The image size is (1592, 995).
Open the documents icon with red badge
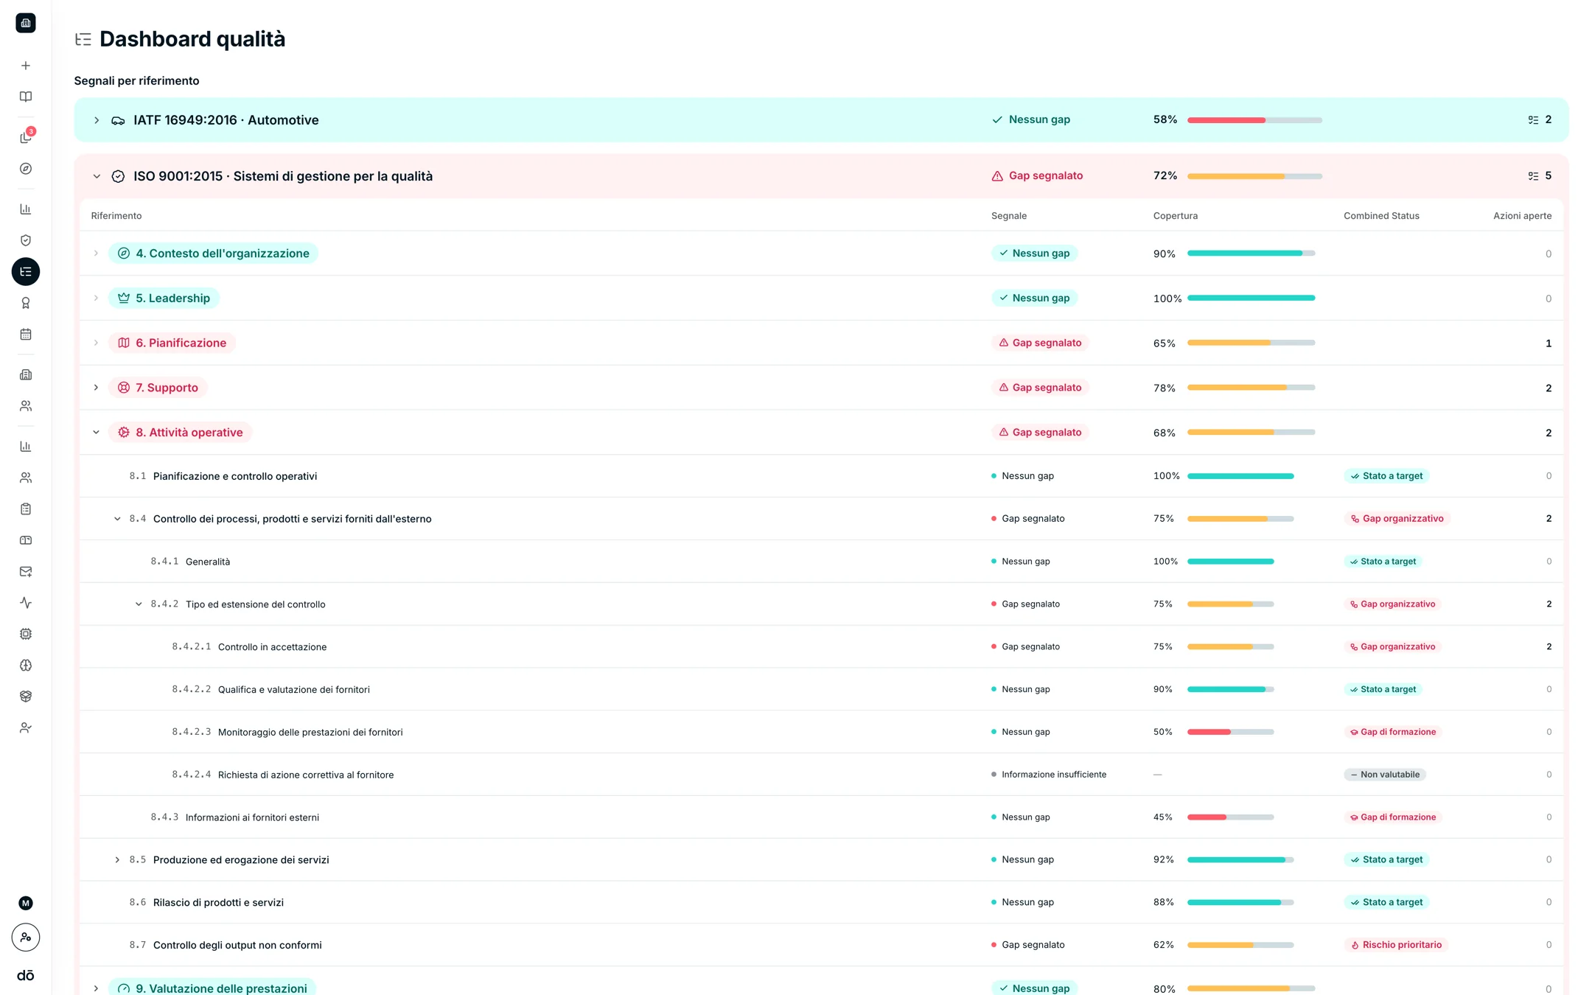pyautogui.click(x=26, y=137)
